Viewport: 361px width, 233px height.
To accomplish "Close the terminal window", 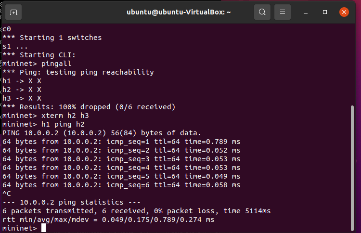I will pos(344,12).
